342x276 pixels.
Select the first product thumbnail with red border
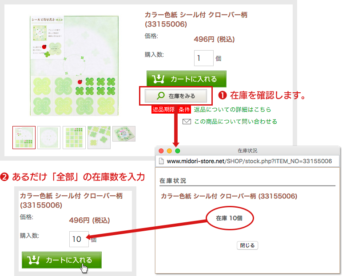point(24,138)
